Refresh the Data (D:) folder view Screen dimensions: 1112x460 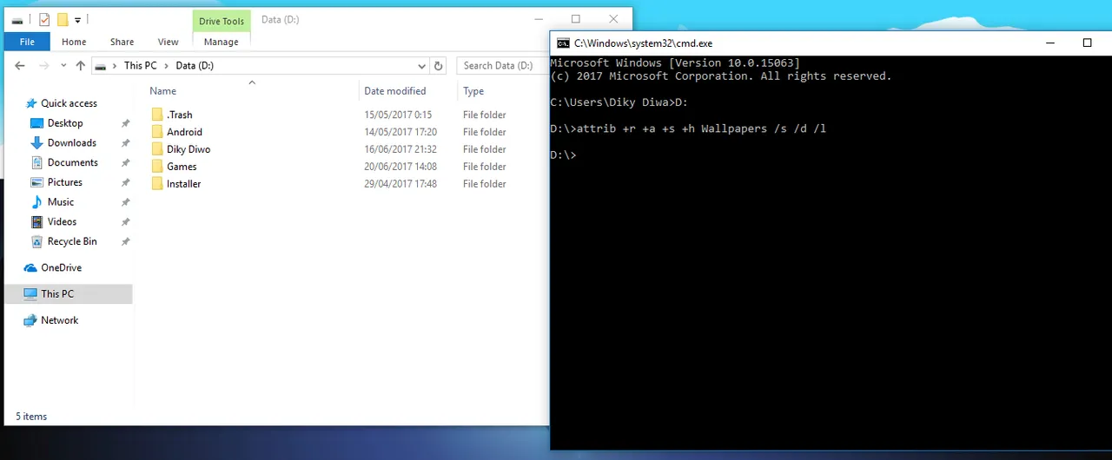coord(439,66)
